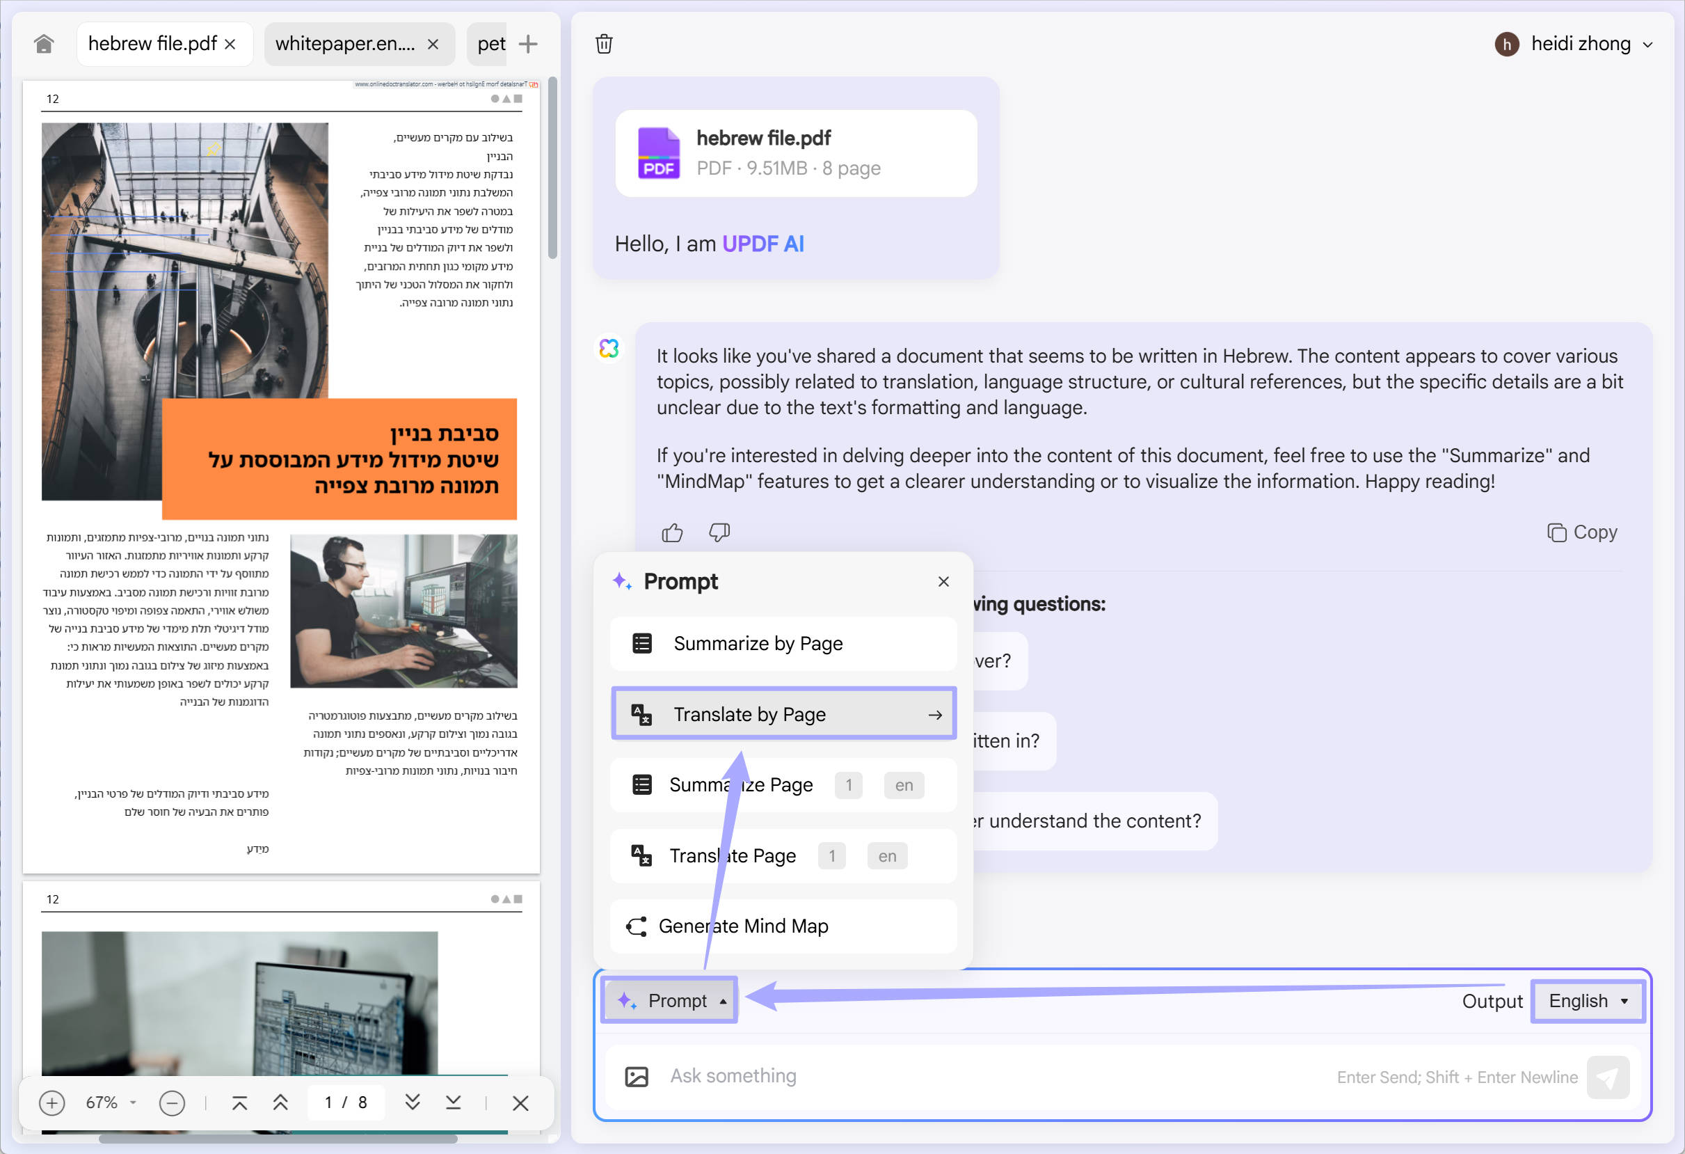
Task: Copy the AI response
Action: point(1583,532)
